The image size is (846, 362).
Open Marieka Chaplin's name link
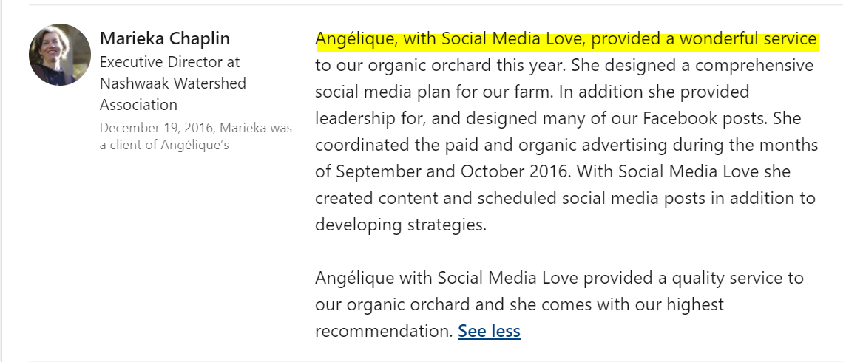click(165, 38)
